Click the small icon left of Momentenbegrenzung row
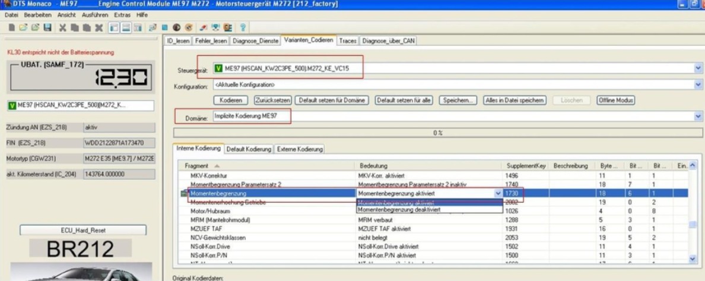Viewport: 705px width, 281px height. coord(184,193)
